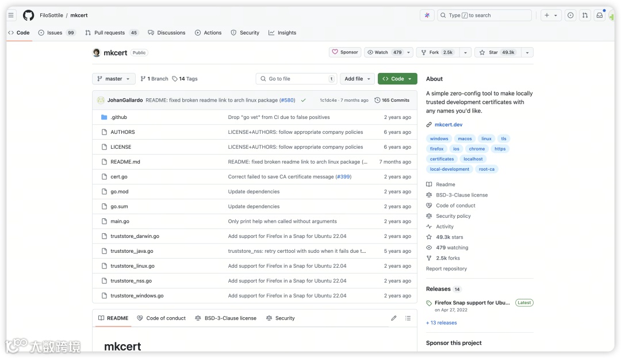Open the Security tab in the repository nav
The height and width of the screenshot is (358, 621).
click(x=245, y=33)
